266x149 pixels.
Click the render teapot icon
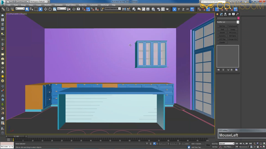click(167, 9)
